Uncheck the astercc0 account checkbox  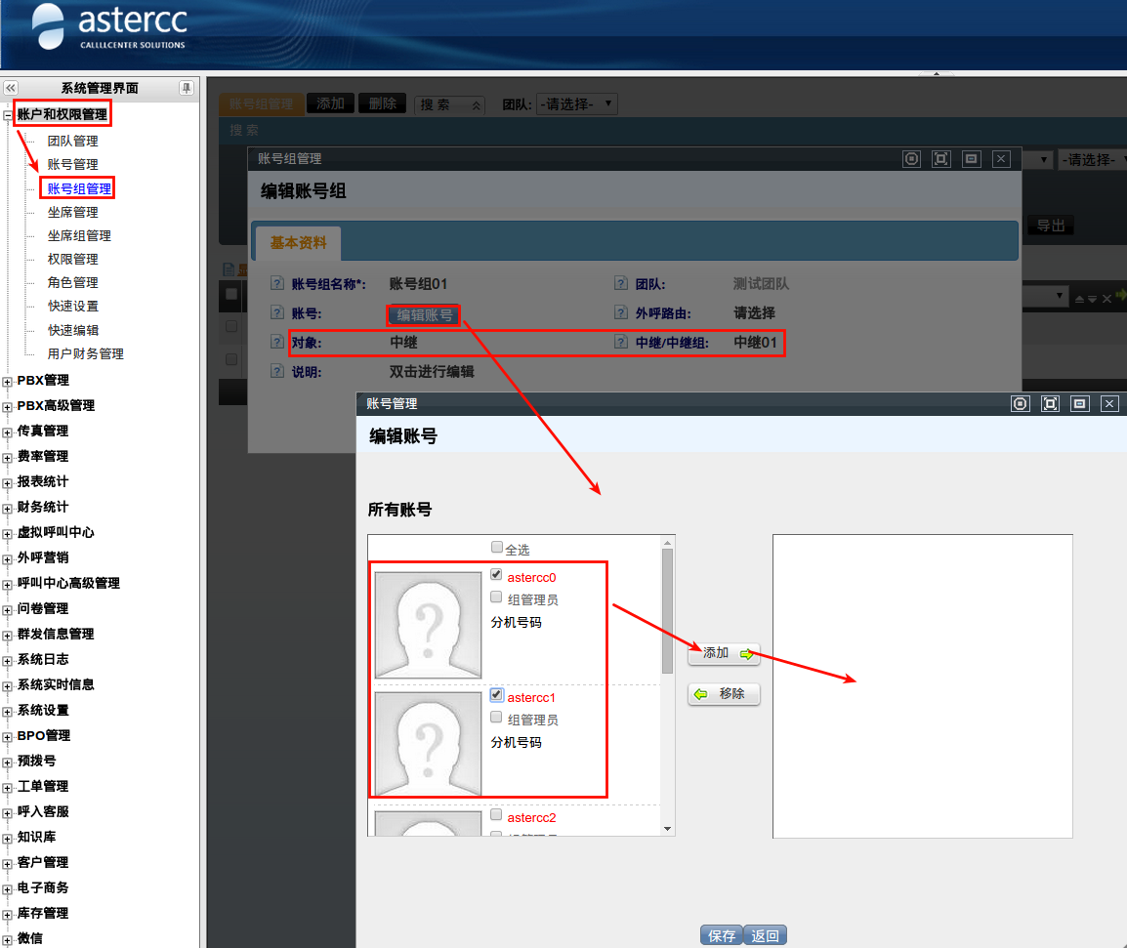point(496,574)
